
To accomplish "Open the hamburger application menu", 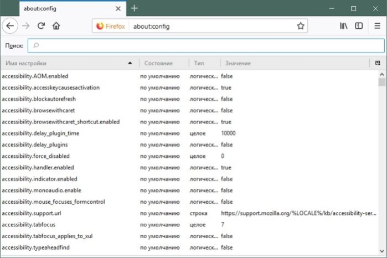I will (377, 25).
